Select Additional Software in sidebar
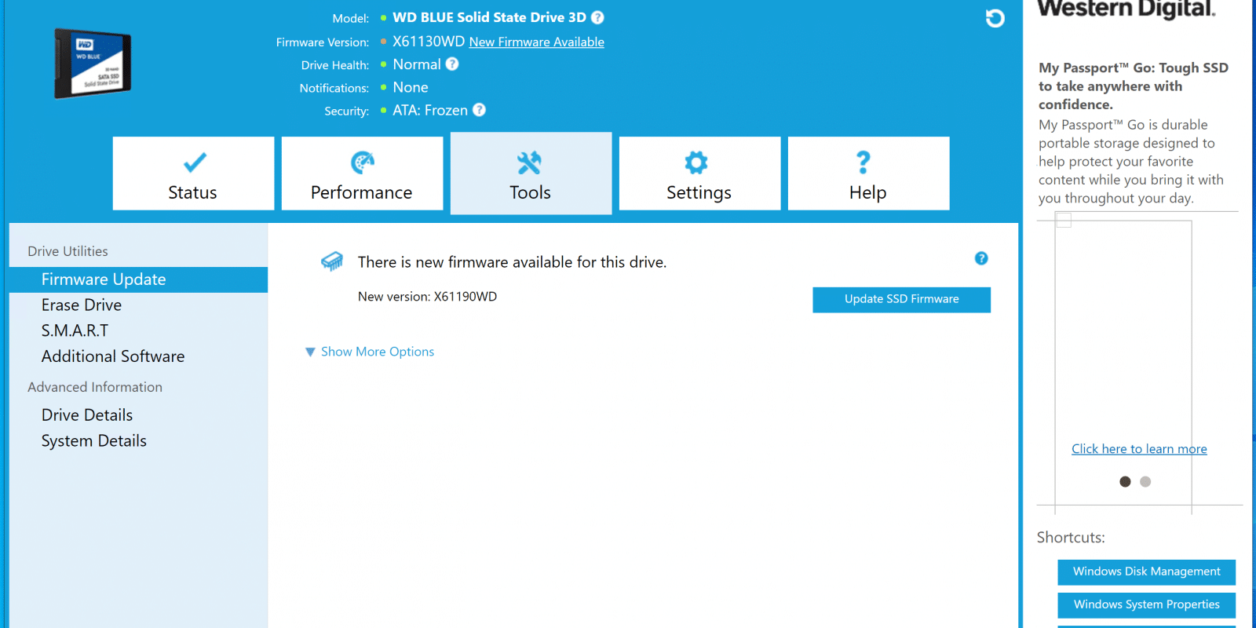The height and width of the screenshot is (628, 1256). (113, 356)
